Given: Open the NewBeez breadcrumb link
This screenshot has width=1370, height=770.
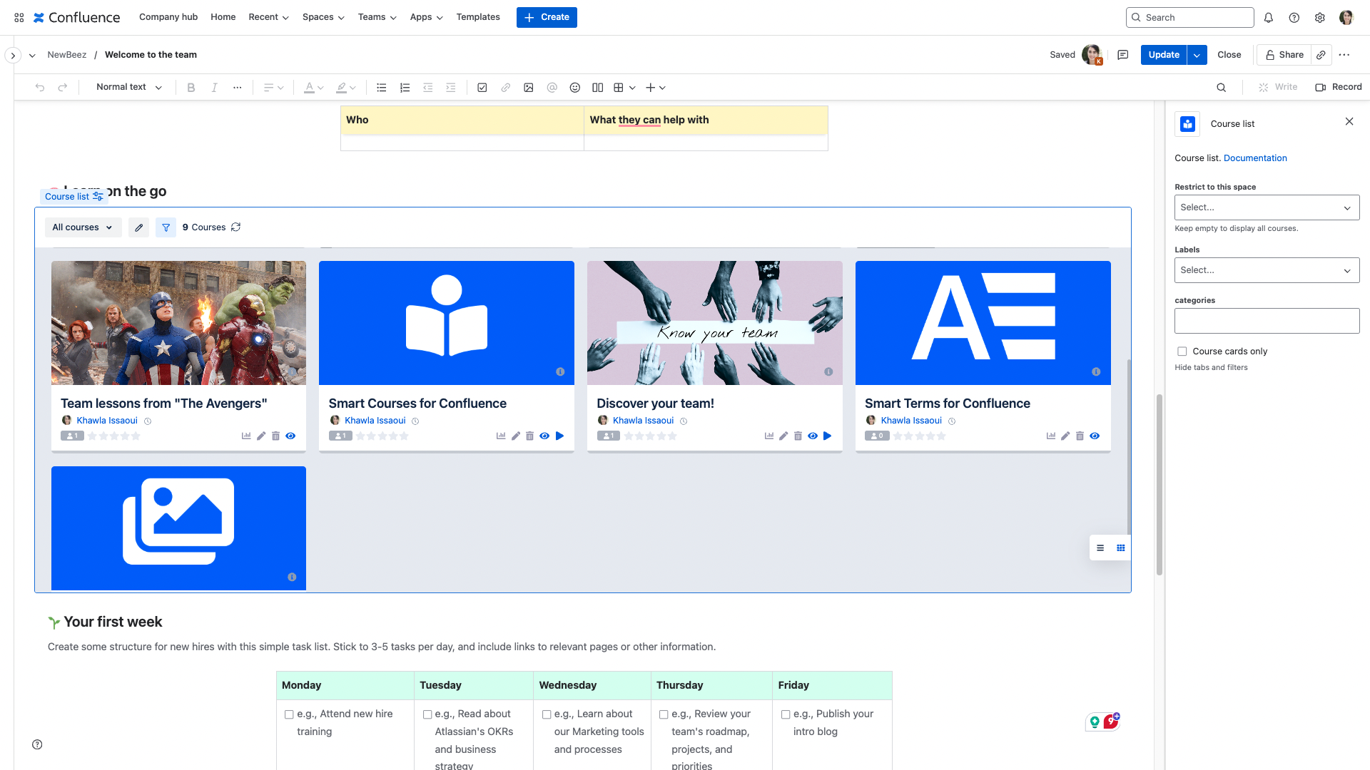Looking at the screenshot, I should coord(67,55).
